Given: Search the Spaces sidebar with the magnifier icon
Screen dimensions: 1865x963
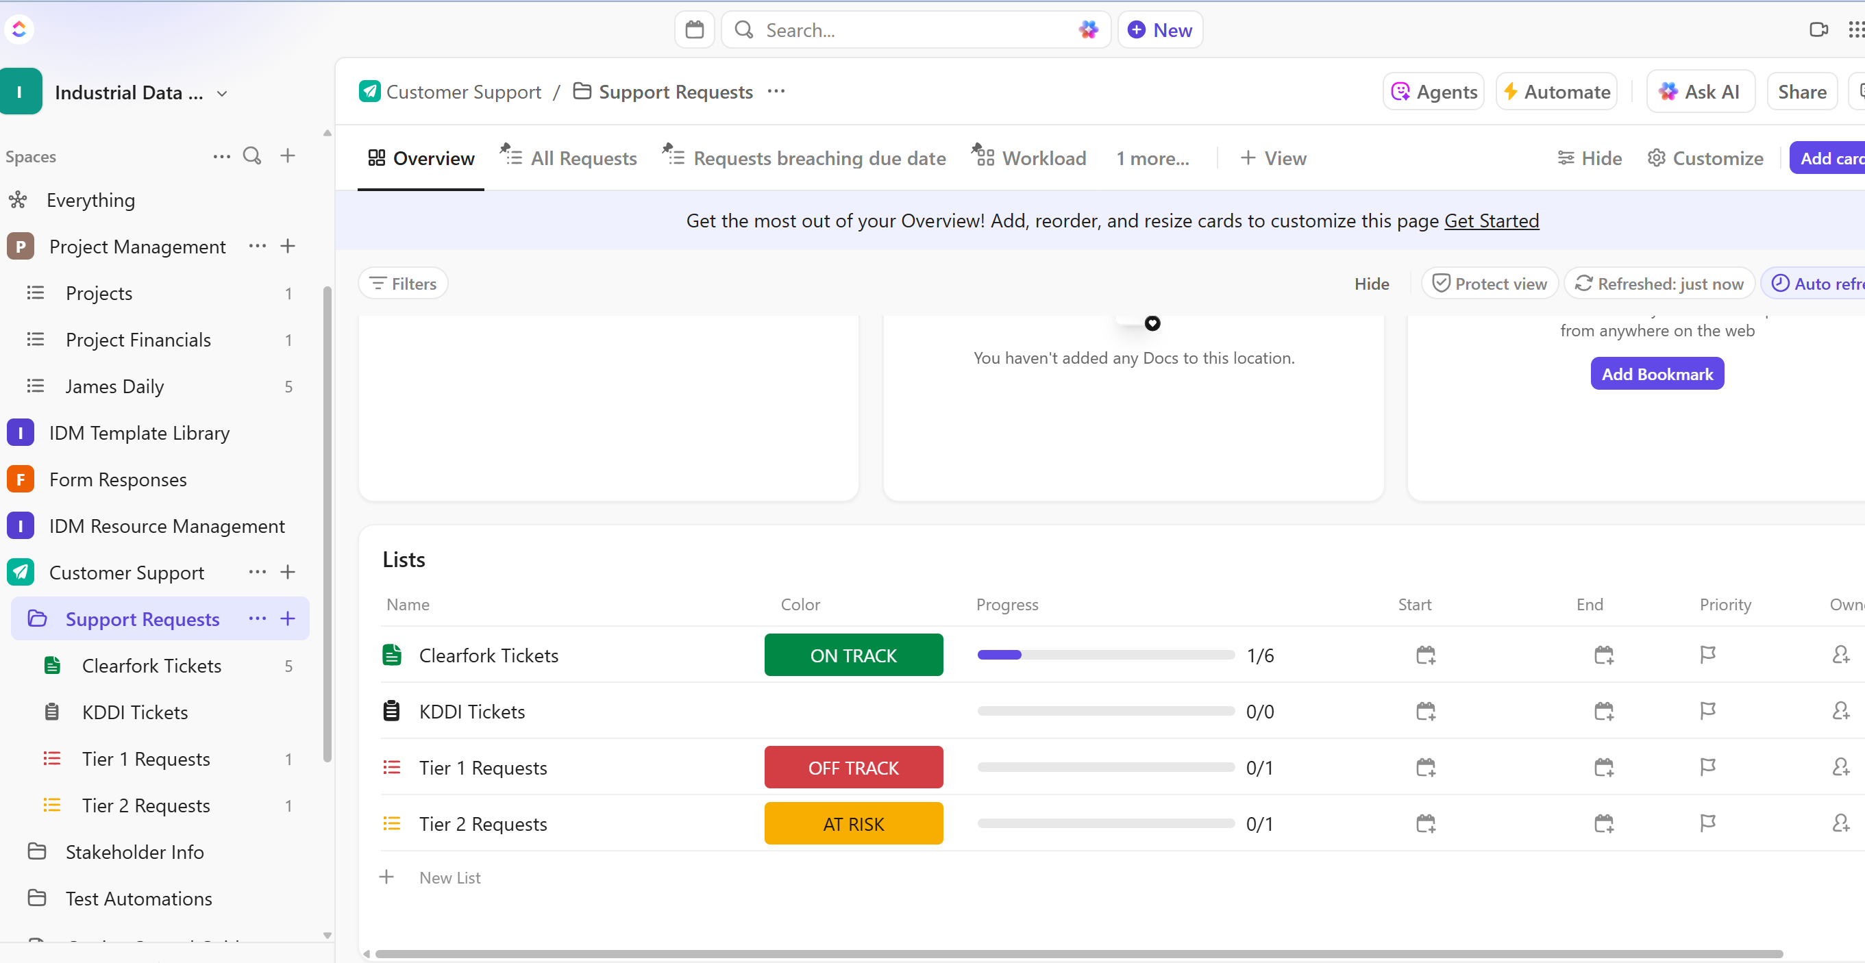Looking at the screenshot, I should tap(251, 155).
